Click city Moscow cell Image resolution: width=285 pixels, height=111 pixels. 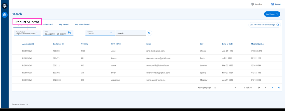point(204,80)
